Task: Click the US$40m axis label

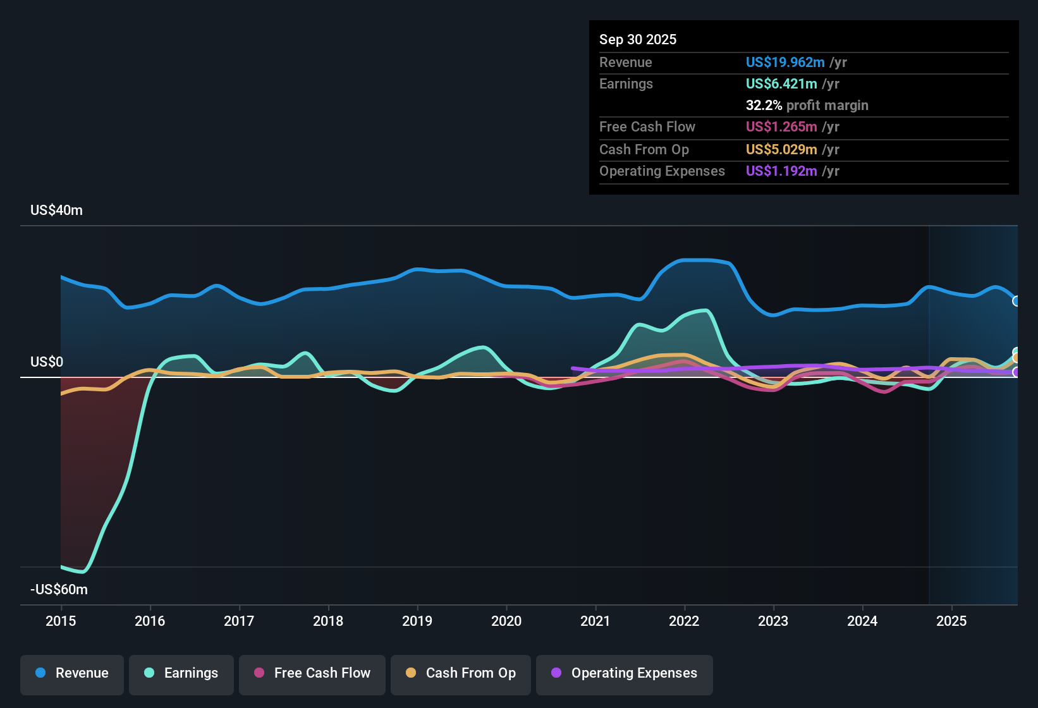Action: pyautogui.click(x=56, y=210)
